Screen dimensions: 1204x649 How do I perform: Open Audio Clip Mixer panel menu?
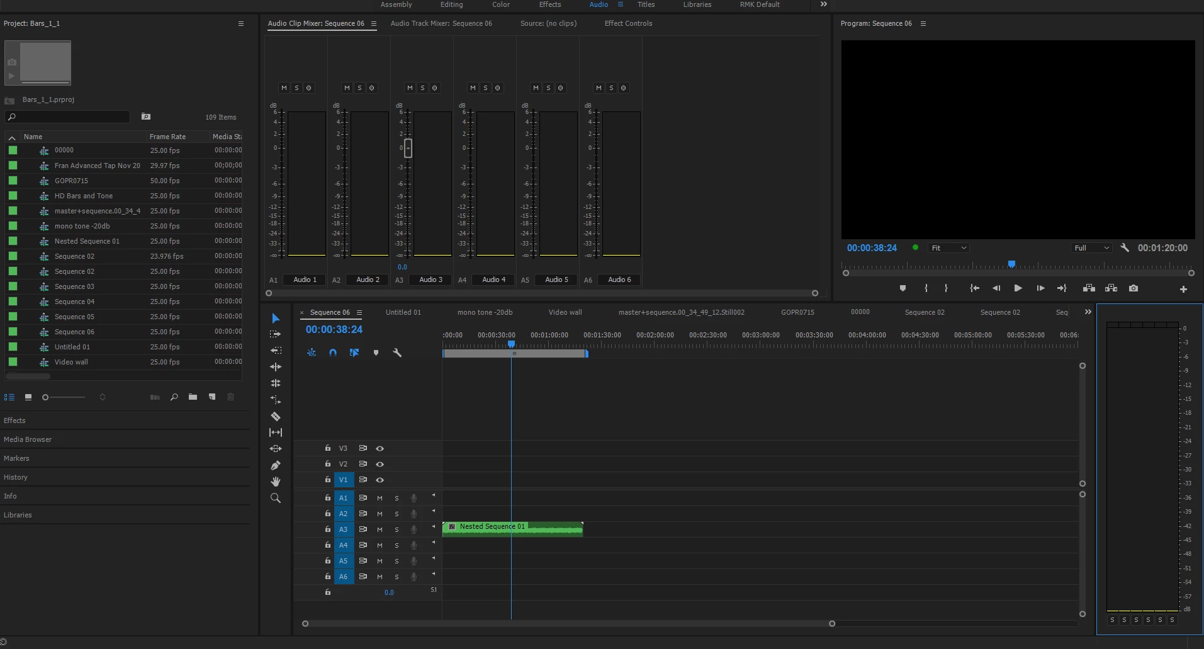coord(373,23)
